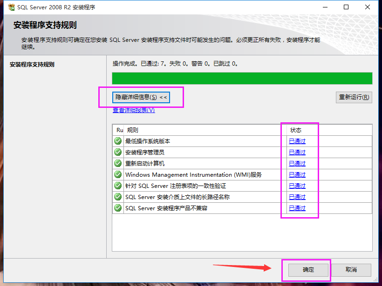382x286 pixels.
Task: Click the Ru column header
Action: tap(118, 130)
